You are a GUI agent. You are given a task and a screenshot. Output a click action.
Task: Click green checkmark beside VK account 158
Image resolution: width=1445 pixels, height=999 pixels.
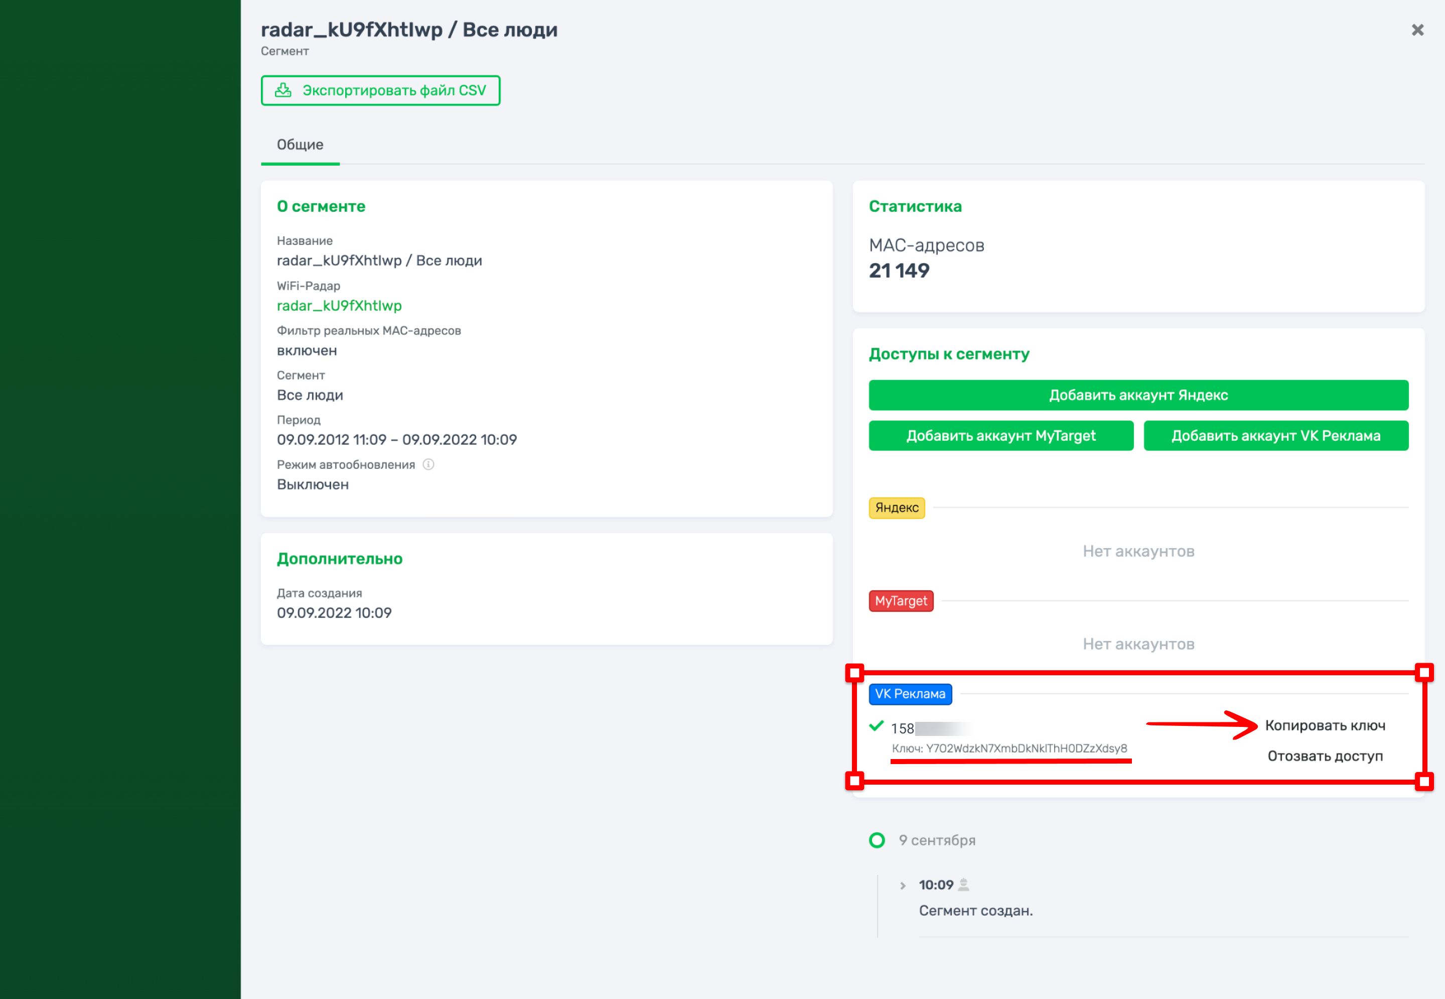click(x=876, y=726)
